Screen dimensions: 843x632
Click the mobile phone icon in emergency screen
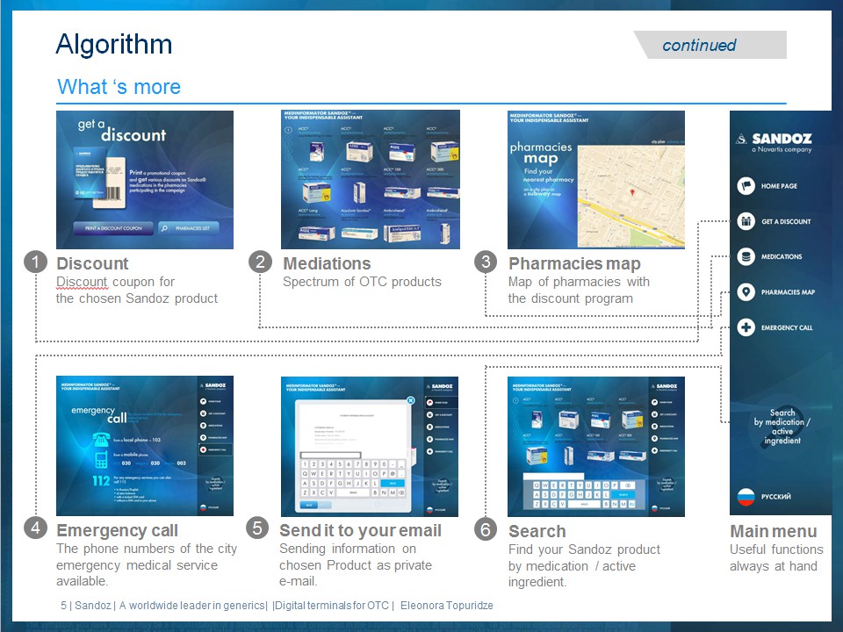(x=101, y=460)
